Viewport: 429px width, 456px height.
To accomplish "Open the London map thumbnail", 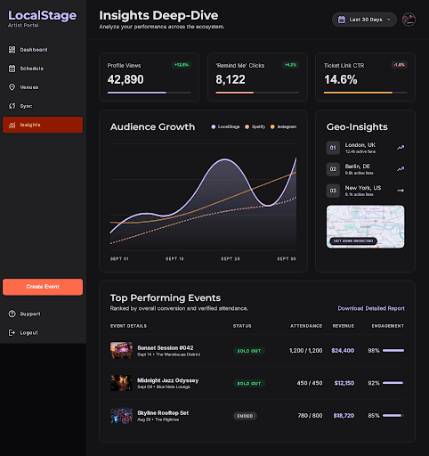I will click(x=365, y=226).
